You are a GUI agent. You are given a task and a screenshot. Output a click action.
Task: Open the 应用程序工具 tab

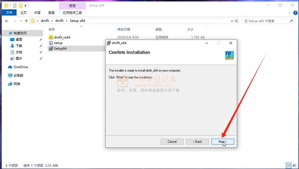point(72,13)
